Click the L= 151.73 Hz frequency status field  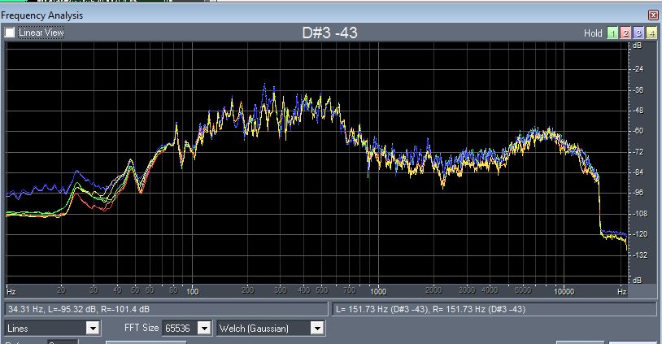(494, 309)
